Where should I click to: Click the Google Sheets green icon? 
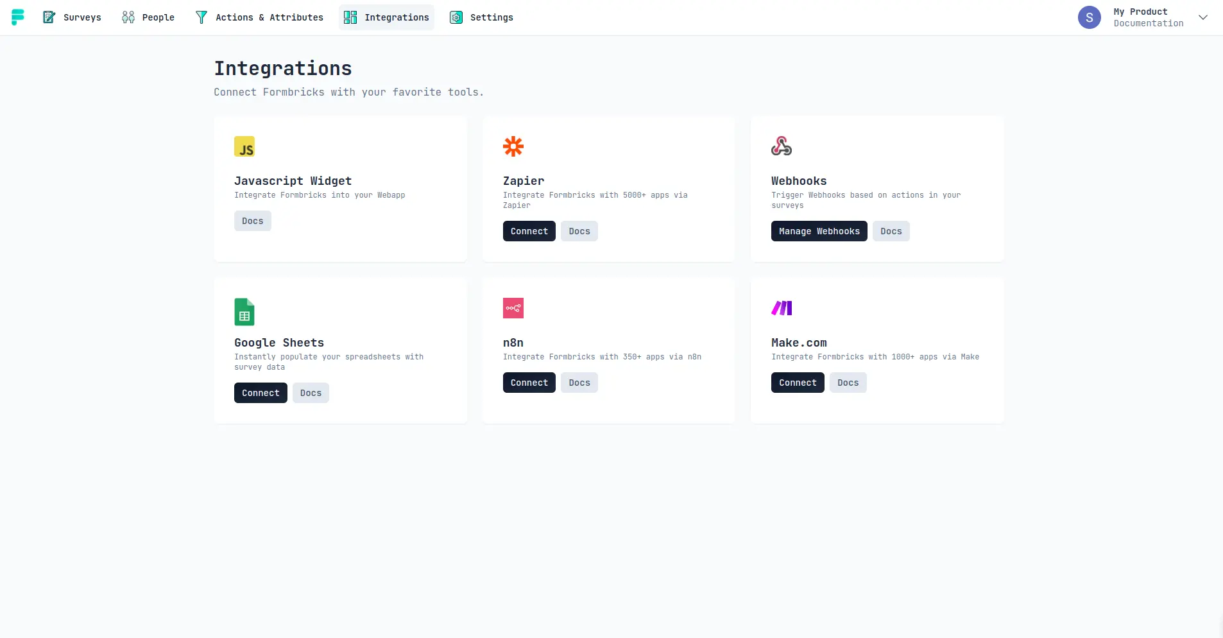(x=244, y=312)
